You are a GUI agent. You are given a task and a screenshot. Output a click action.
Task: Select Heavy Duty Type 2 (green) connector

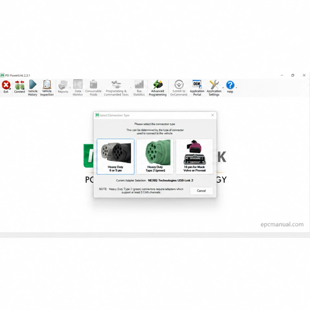[x=155, y=157]
